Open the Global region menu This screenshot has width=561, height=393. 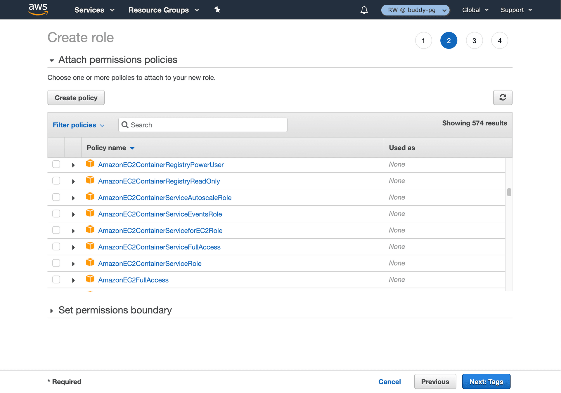click(475, 10)
